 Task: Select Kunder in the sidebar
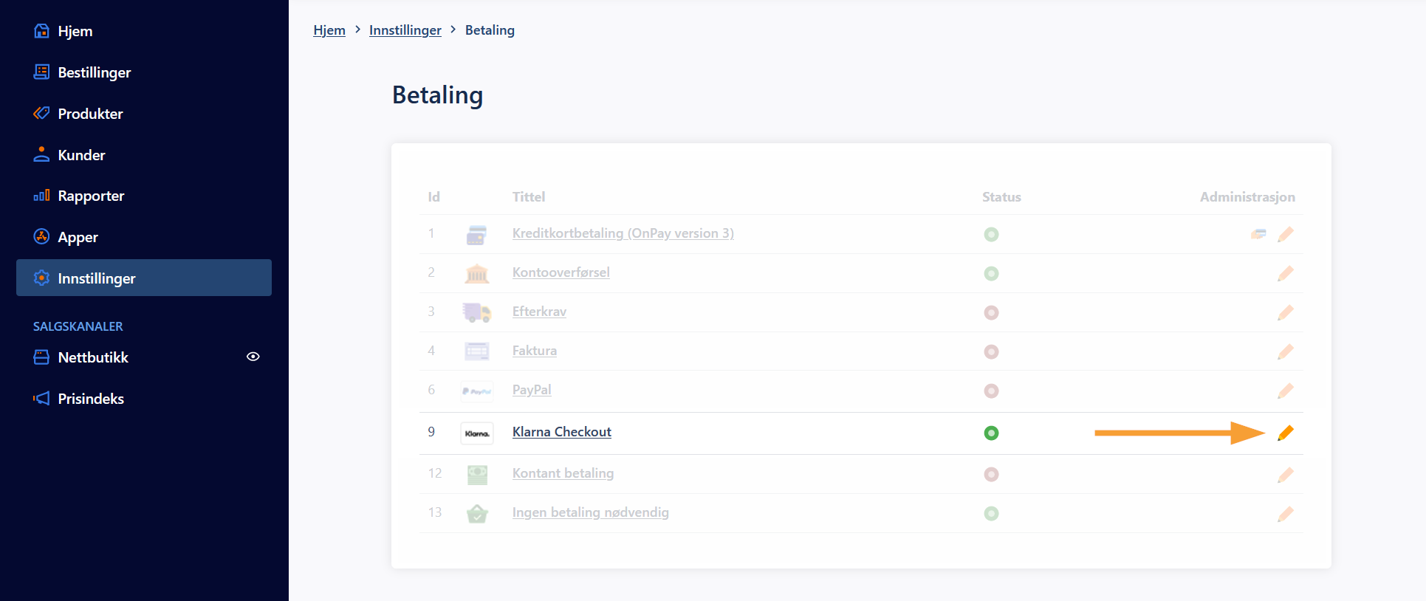pos(82,155)
